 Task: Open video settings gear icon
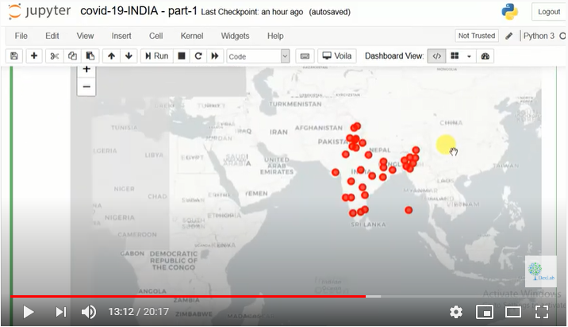(456, 312)
